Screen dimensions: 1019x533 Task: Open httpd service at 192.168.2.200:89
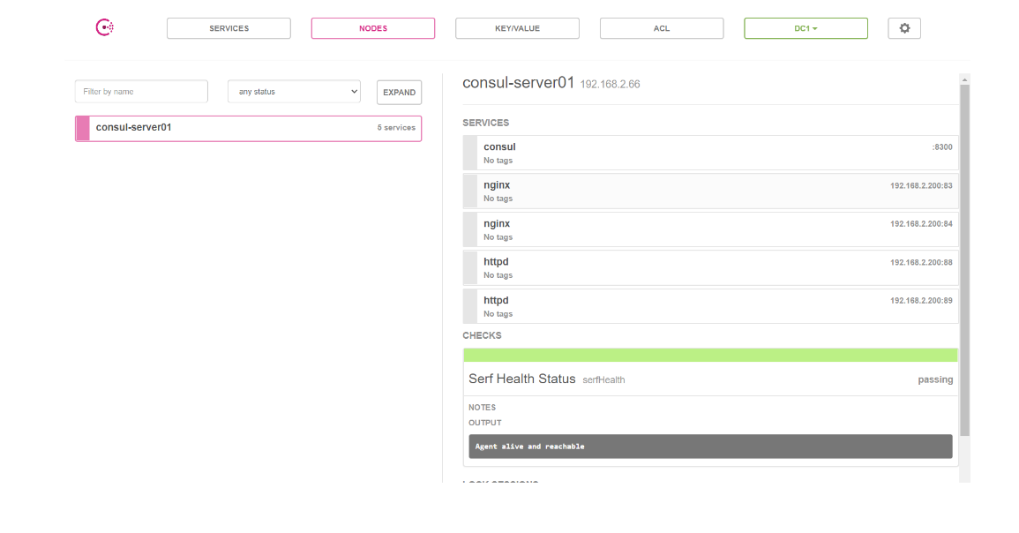(710, 306)
